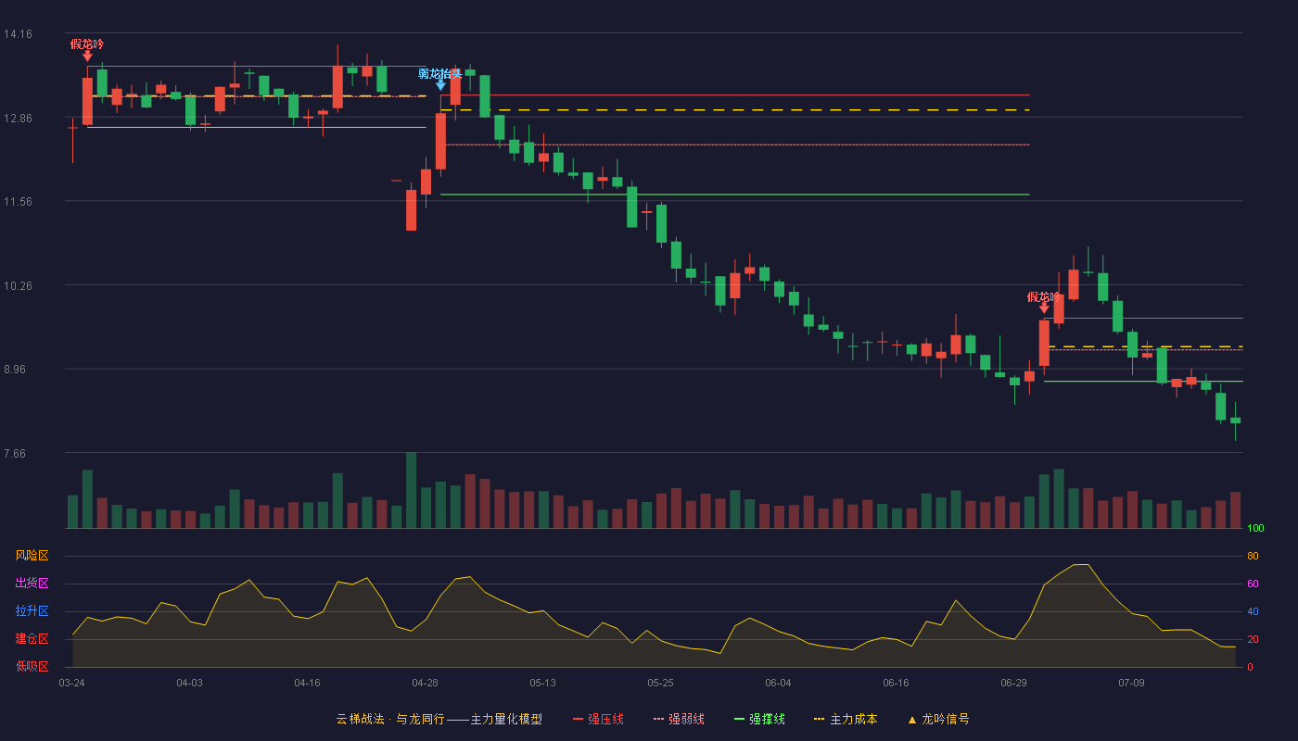Toggle the 主力成本 series via its legend label
Image resolution: width=1298 pixels, height=741 pixels.
(x=853, y=720)
